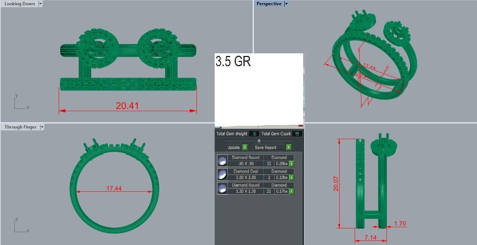This screenshot has width=477, height=245.
Task: Click the green arrow for 1.30 X 1.30 diamond
Action: (291, 192)
